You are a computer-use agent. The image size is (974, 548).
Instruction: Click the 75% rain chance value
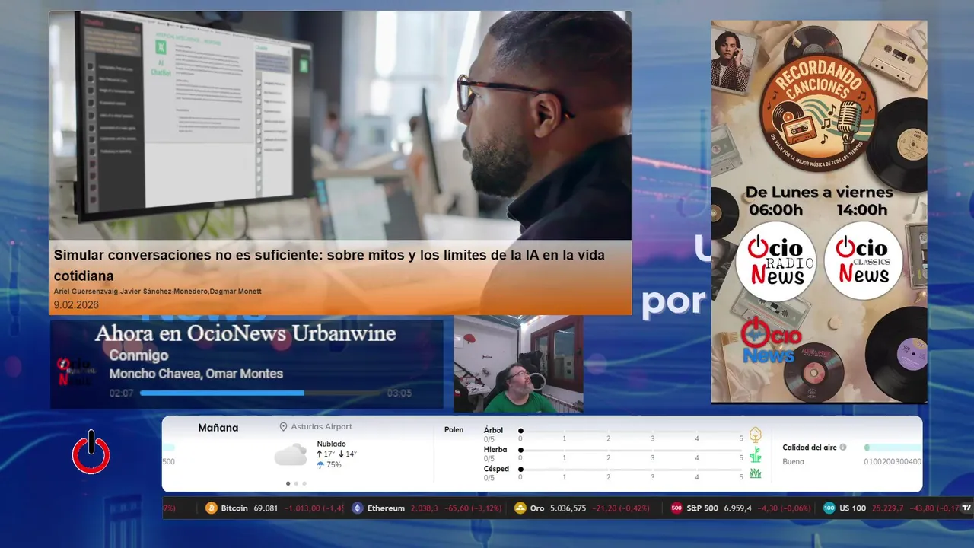tap(333, 465)
